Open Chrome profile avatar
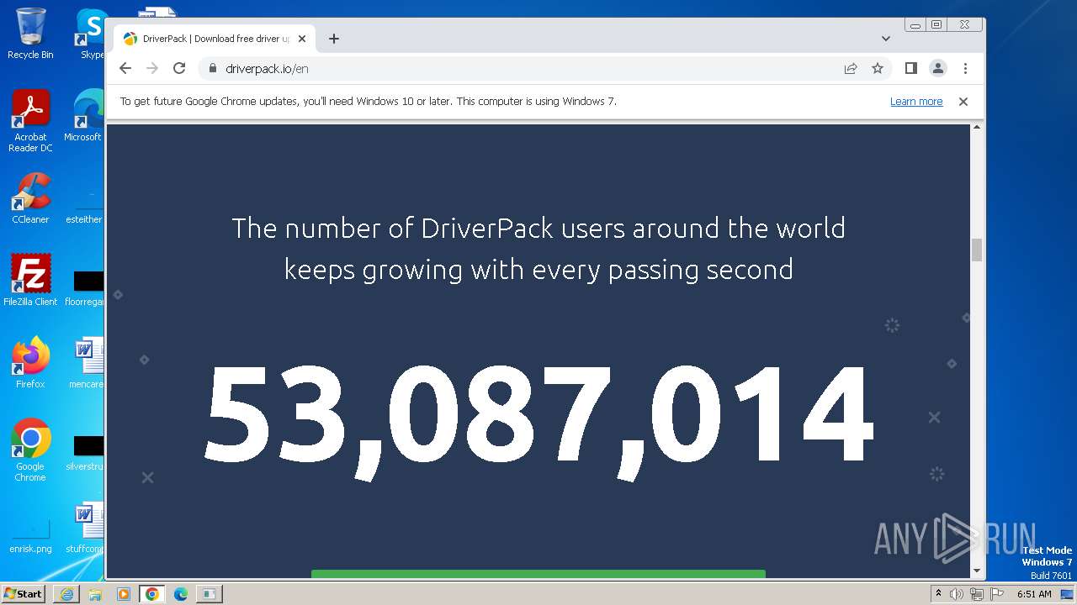Image resolution: width=1077 pixels, height=605 pixels. [937, 69]
